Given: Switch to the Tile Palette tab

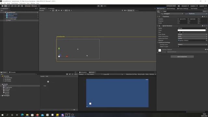Looking at the screenshot, I should pos(194,8).
